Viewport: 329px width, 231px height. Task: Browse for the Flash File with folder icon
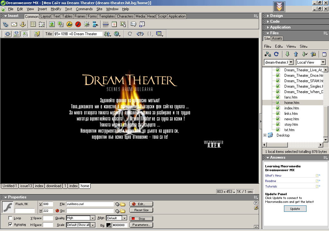point(123,204)
